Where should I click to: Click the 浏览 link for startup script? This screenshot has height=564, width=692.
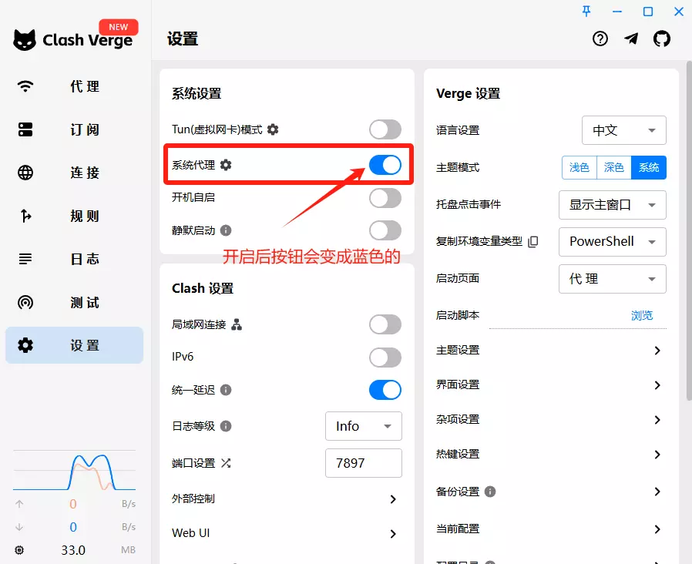coord(642,315)
